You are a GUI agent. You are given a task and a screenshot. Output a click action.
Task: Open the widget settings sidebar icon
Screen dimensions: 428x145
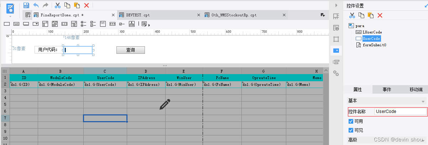click(x=336, y=51)
